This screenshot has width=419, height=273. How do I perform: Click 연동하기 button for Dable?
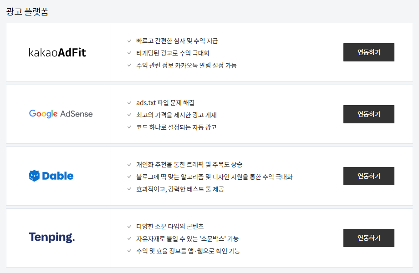[x=369, y=176]
